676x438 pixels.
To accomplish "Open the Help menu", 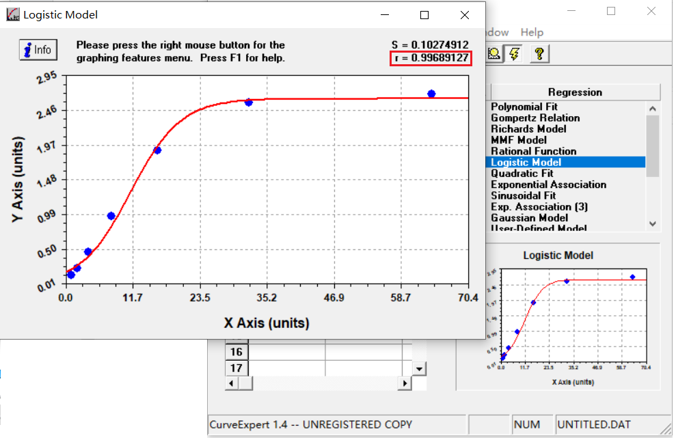I will (x=532, y=32).
